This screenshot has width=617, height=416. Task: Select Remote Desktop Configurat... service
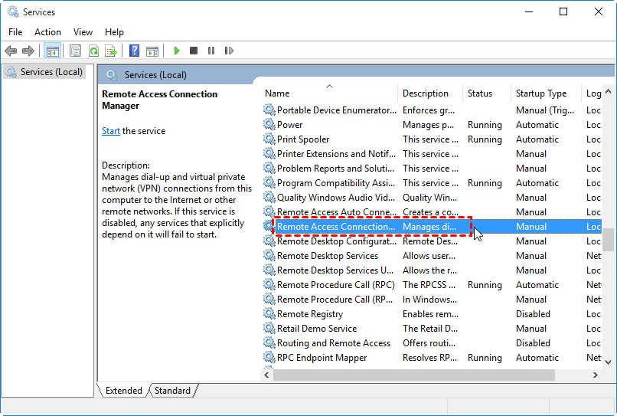point(336,241)
